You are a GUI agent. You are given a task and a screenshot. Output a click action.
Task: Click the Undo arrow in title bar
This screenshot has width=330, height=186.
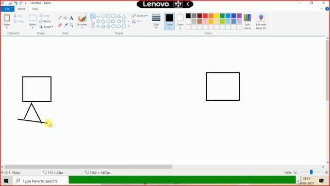click(x=15, y=3)
